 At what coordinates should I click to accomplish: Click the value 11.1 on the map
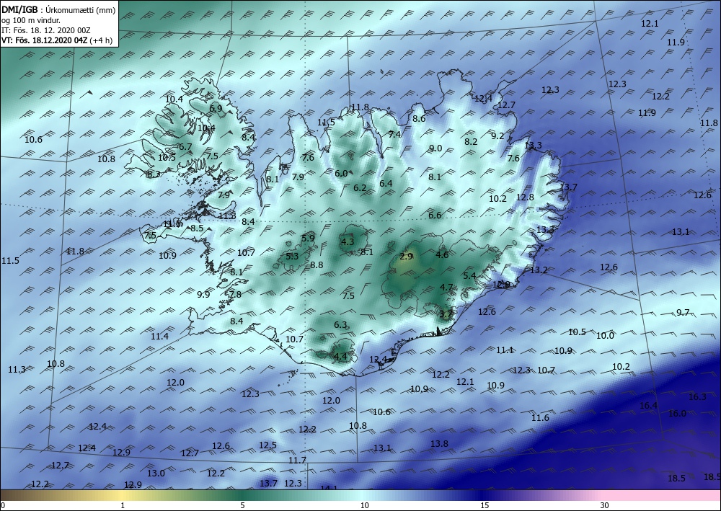click(x=505, y=350)
